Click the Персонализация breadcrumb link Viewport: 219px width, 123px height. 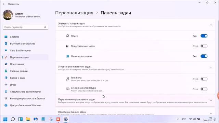click(74, 13)
